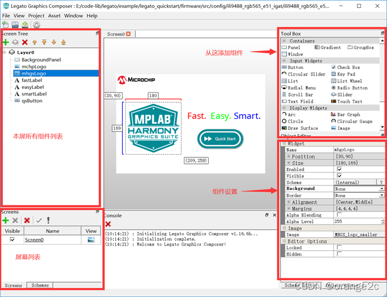The height and width of the screenshot is (297, 387).
Task: Collapse the Display Widgets toolbox section
Action: (284, 108)
